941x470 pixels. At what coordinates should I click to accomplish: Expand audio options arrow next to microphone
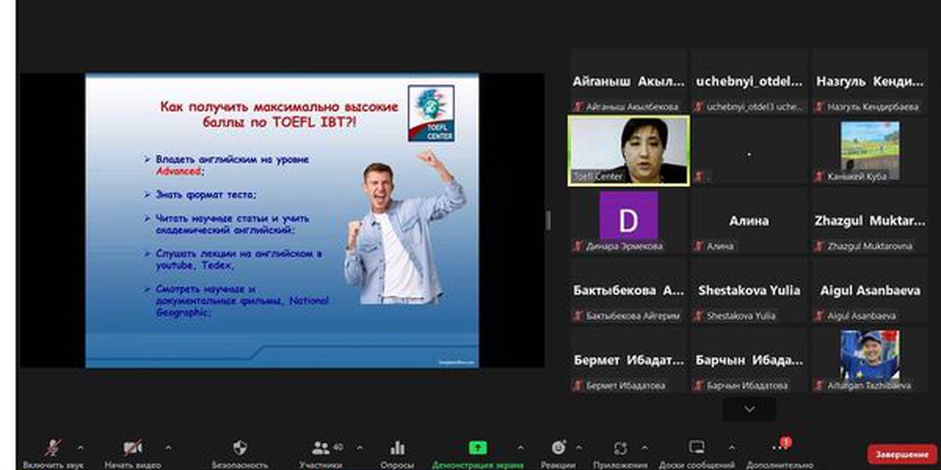point(80,447)
